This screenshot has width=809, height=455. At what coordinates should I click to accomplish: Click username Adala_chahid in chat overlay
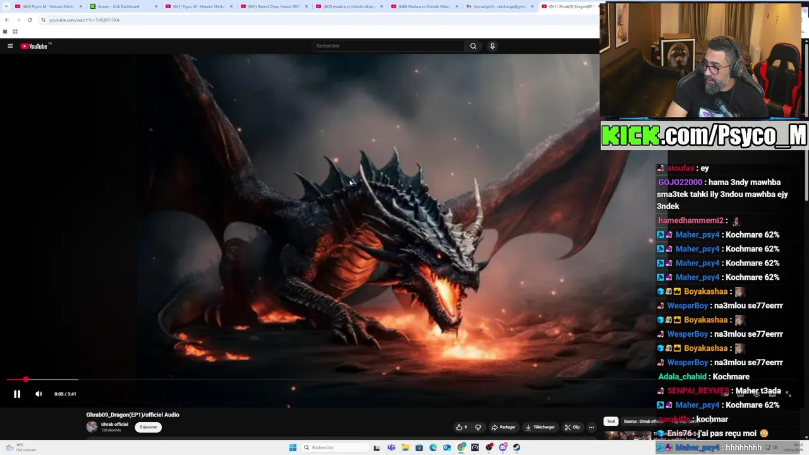pyautogui.click(x=682, y=377)
